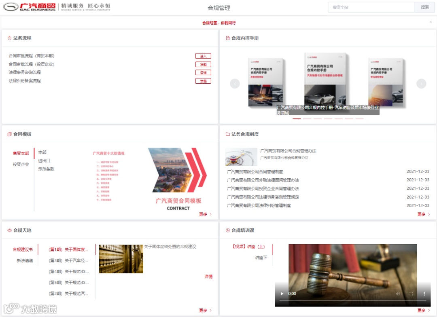Open (第2期) 关于规范汽... entry
Viewport: 437px width, 317px height.
click(68, 293)
